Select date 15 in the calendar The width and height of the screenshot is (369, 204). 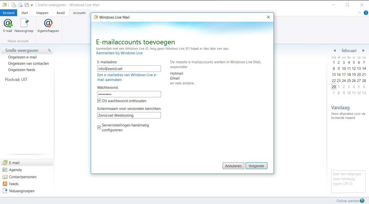pos(334,75)
